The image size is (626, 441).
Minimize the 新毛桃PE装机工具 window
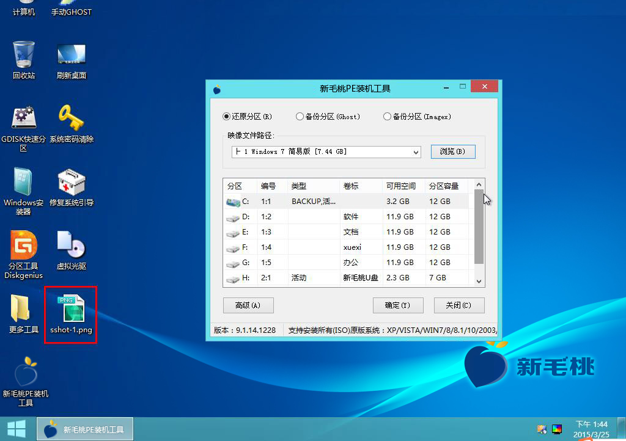tap(446, 87)
